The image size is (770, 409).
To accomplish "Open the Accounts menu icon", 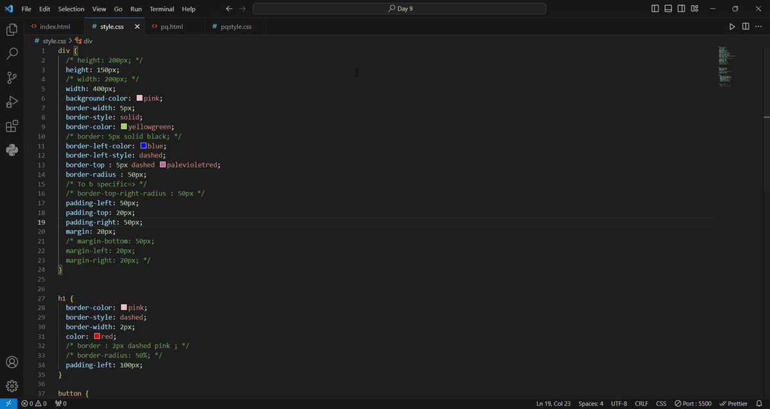I will point(12,362).
